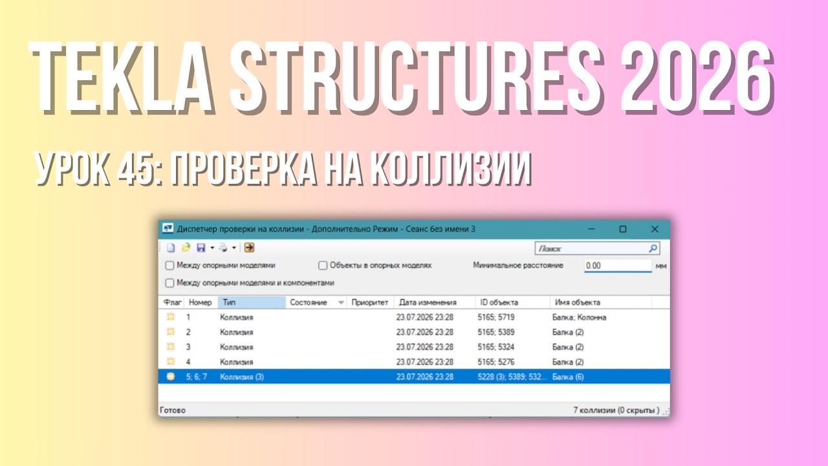Close the Диспетчер проверки на коллизии window
The image size is (828, 466).
(x=655, y=228)
